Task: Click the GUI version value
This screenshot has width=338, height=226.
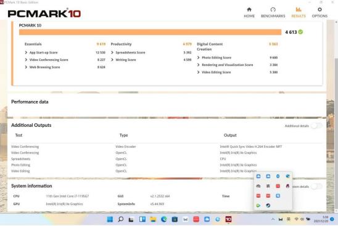Action: [x=160, y=196]
